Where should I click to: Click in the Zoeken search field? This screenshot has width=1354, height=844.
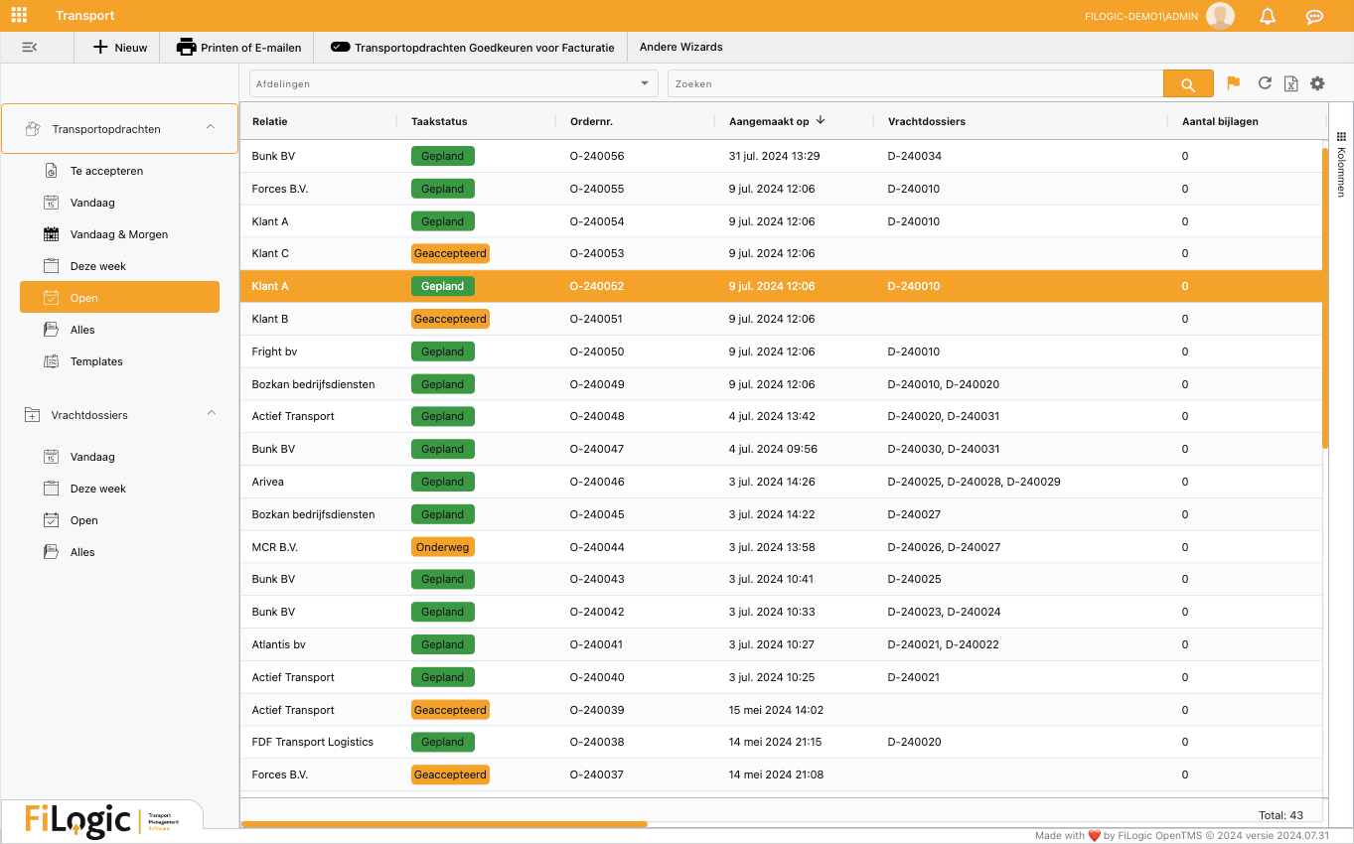click(x=914, y=84)
